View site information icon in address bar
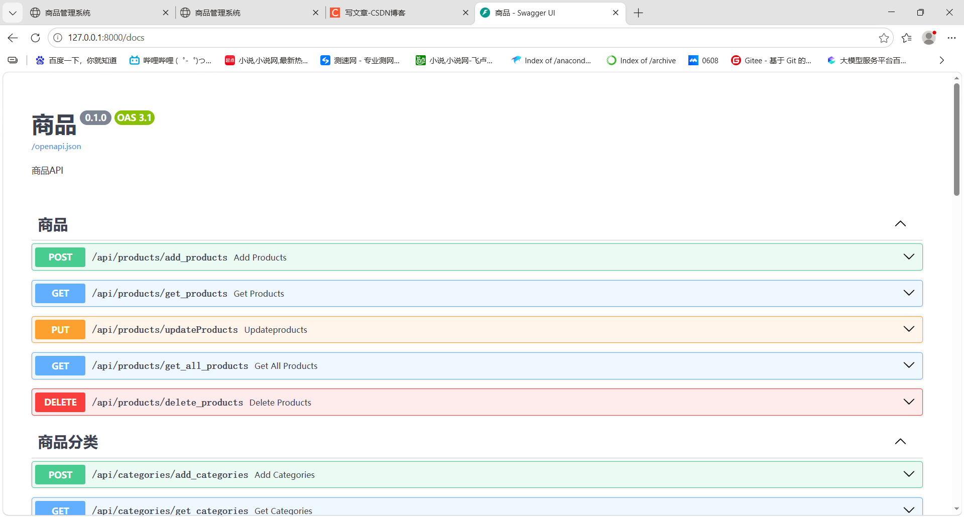Screen dimensions: 964x517 (58, 38)
